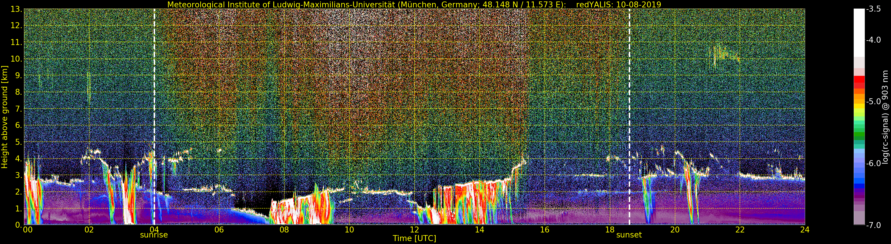Select the white dashed sunset marker line
891x244 pixels.
(x=629, y=117)
